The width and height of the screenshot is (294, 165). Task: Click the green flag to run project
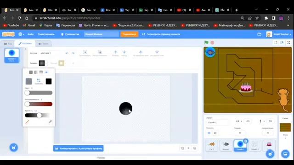[206, 43]
